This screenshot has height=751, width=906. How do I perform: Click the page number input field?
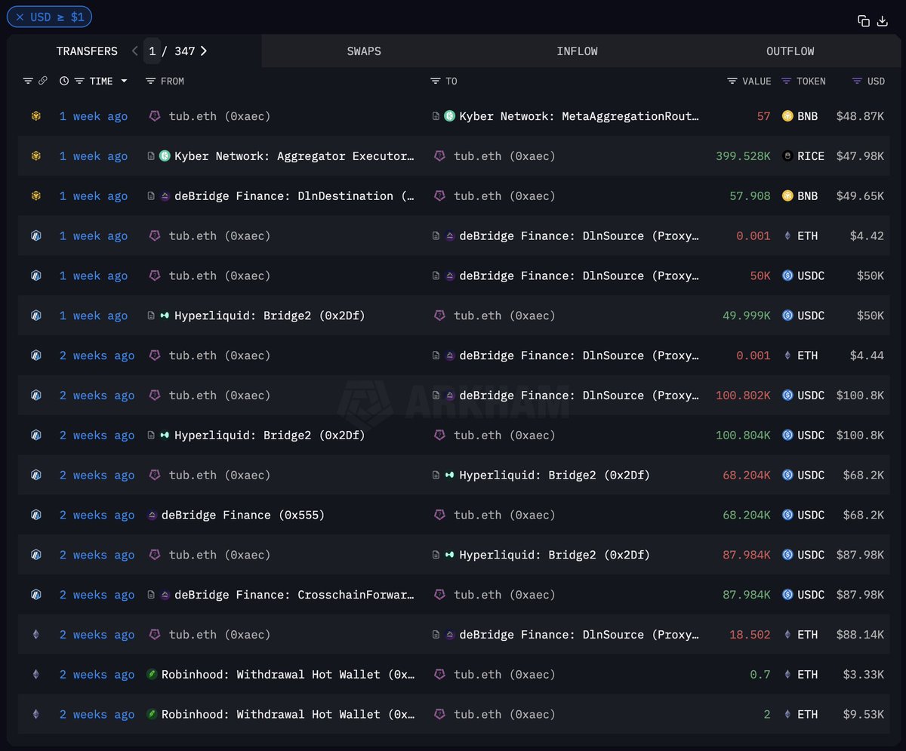point(153,51)
